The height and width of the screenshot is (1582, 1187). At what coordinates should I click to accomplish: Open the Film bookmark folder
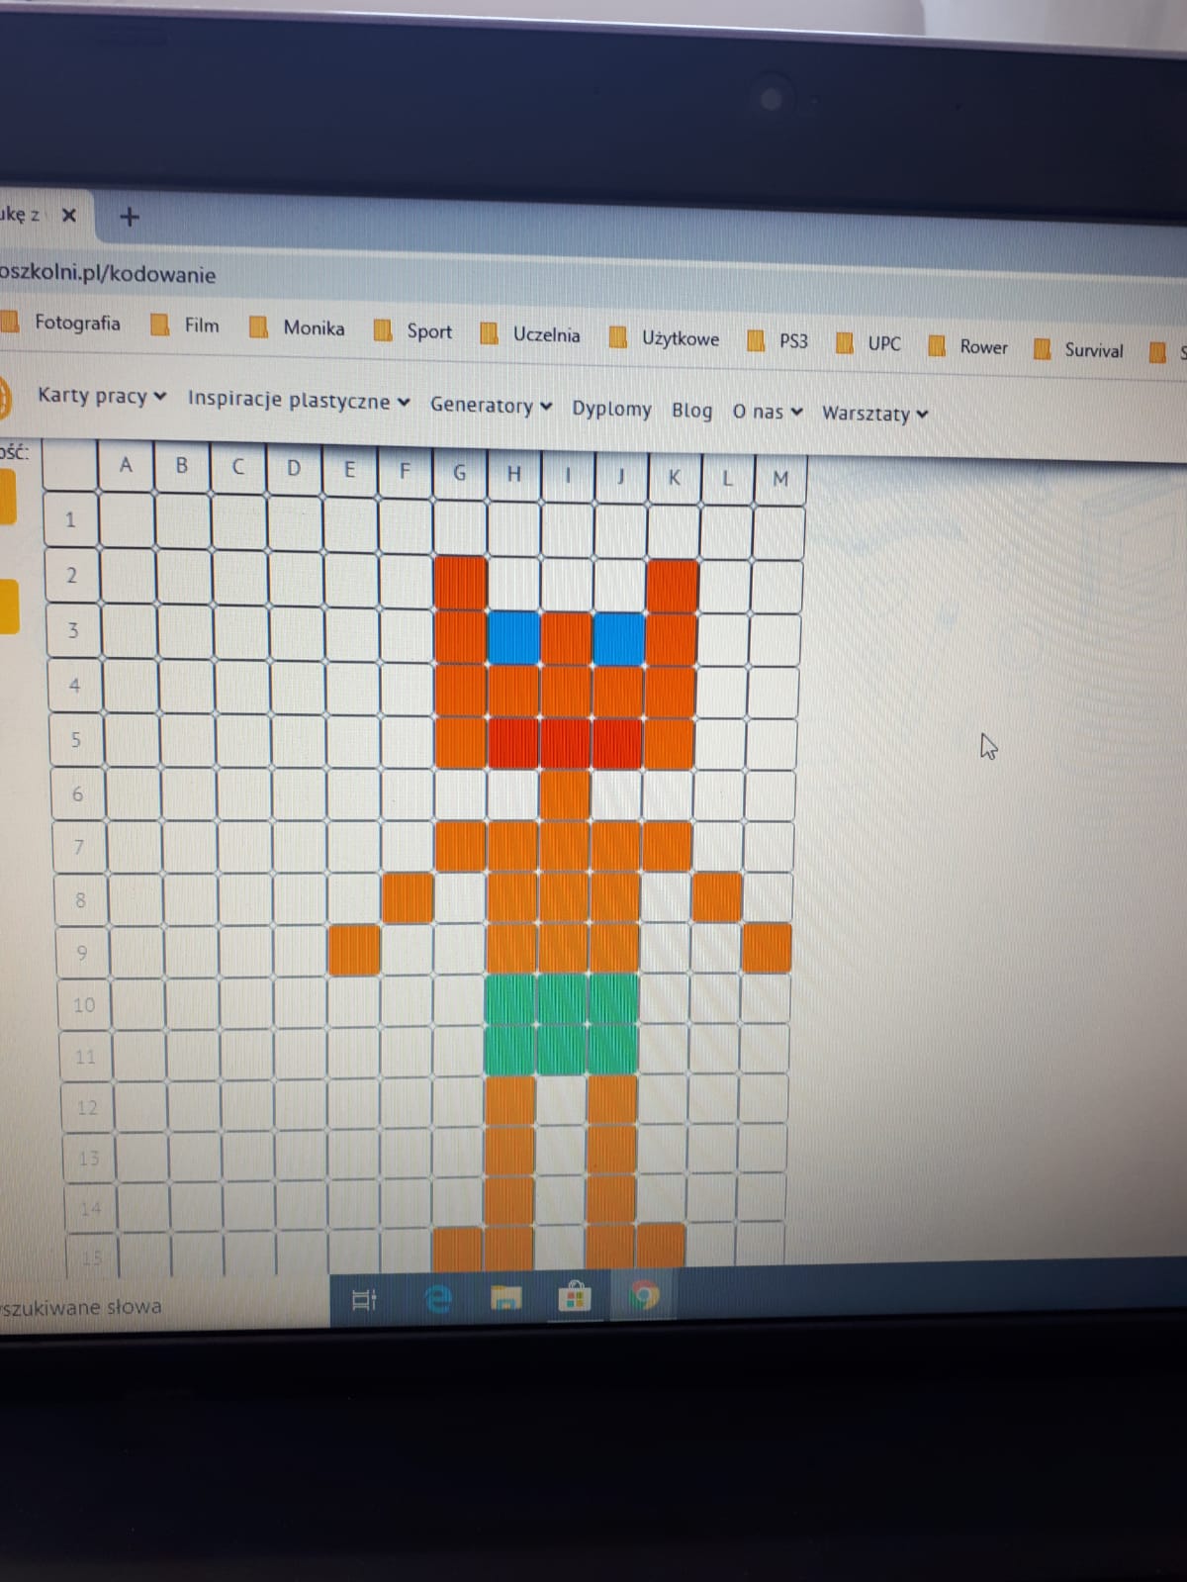point(185,325)
